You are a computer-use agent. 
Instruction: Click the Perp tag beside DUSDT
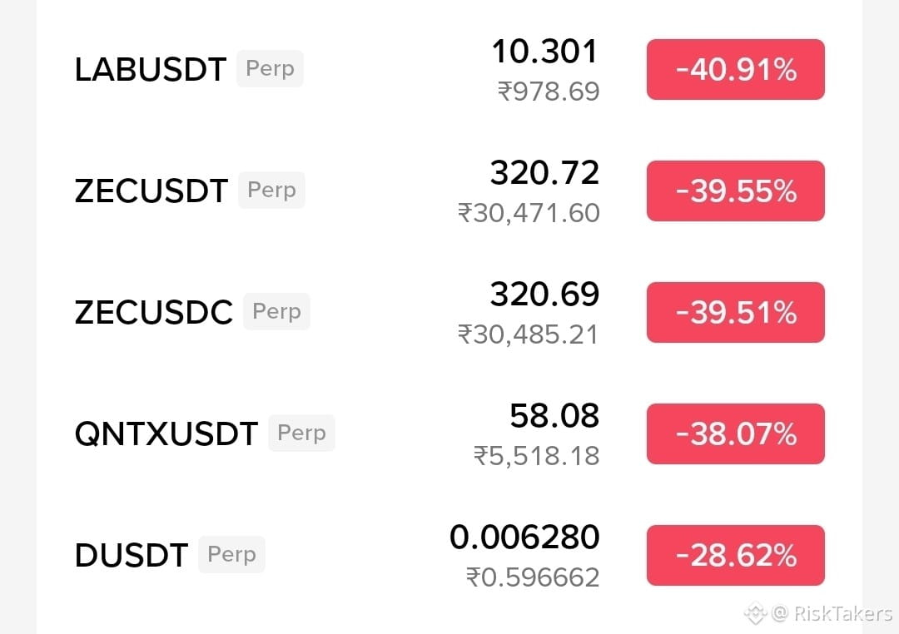tap(231, 555)
